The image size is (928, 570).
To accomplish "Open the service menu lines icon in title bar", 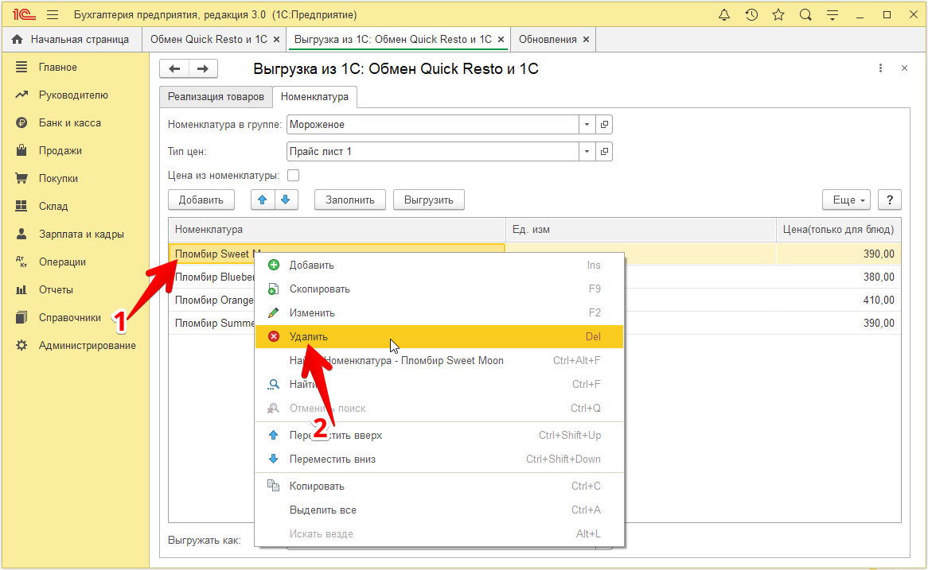I will [x=832, y=15].
